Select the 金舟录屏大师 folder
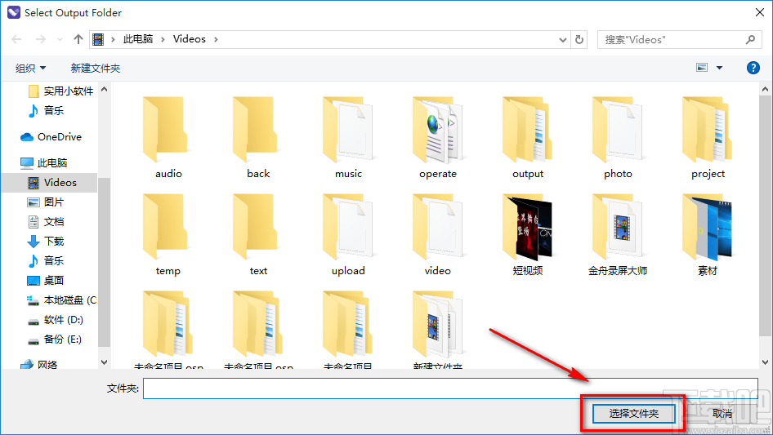Image resolution: width=773 pixels, height=435 pixels. coord(618,234)
